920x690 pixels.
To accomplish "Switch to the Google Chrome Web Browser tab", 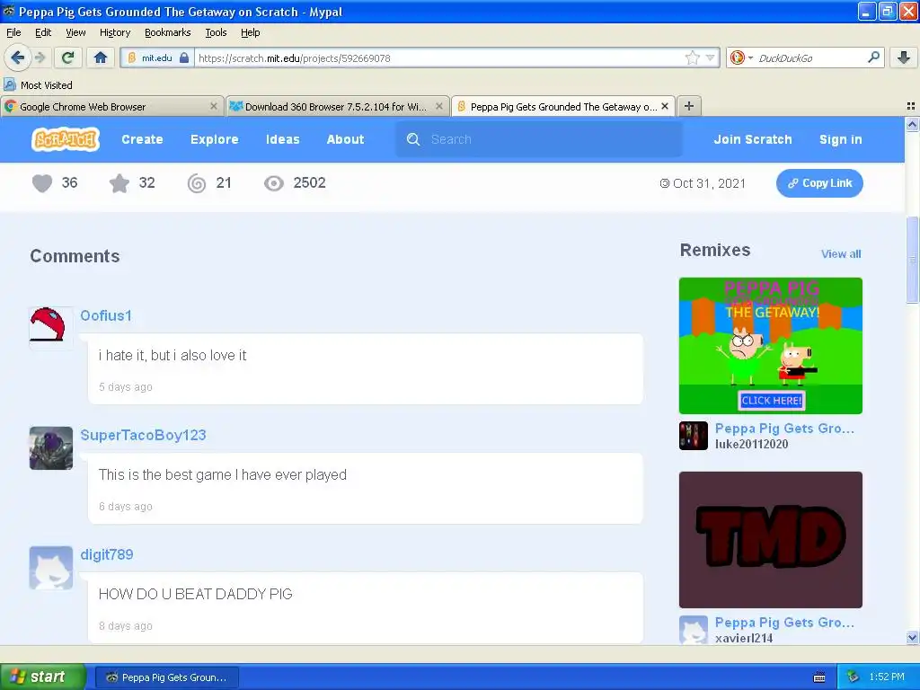I will (x=111, y=107).
